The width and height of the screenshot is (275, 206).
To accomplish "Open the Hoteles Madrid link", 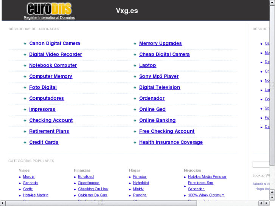I will [36, 195].
